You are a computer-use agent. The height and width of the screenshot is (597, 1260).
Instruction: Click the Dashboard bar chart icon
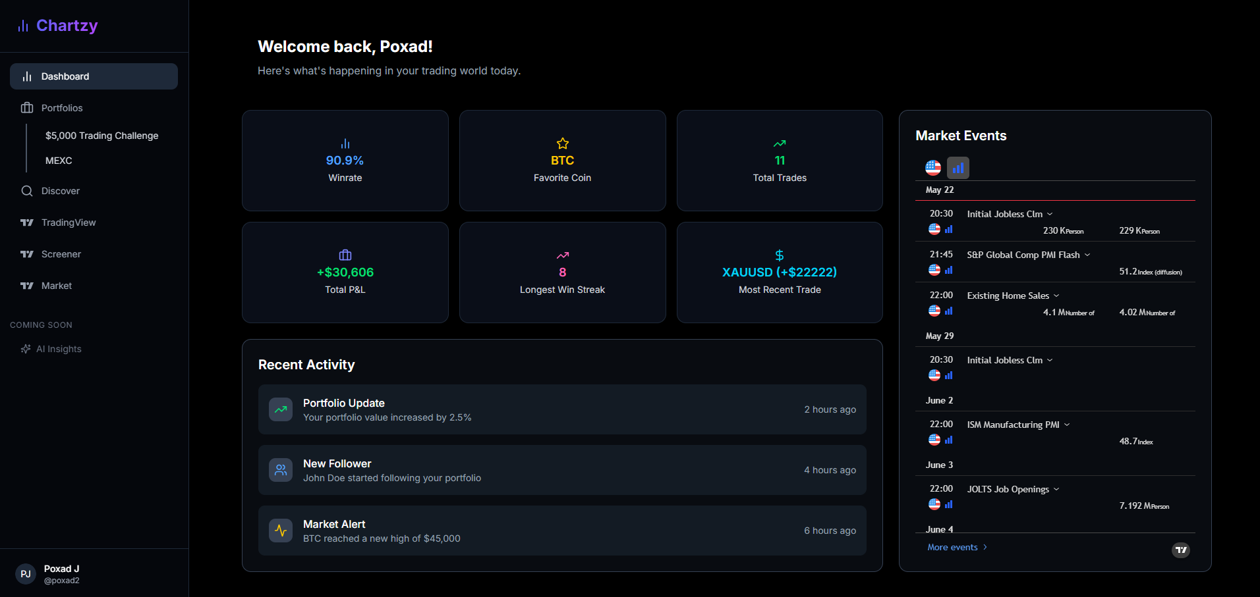(x=27, y=76)
